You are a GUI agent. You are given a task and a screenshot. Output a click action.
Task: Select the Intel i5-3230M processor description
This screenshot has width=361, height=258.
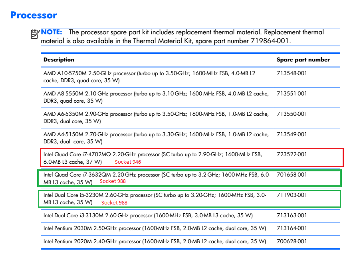[155, 198]
